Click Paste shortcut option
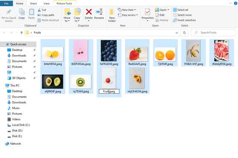Image resolution: width=238 pixels, height=158 pixels. pos(48,20)
